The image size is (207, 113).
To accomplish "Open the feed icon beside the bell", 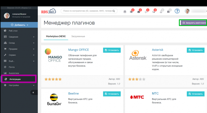I will (x=168, y=12).
